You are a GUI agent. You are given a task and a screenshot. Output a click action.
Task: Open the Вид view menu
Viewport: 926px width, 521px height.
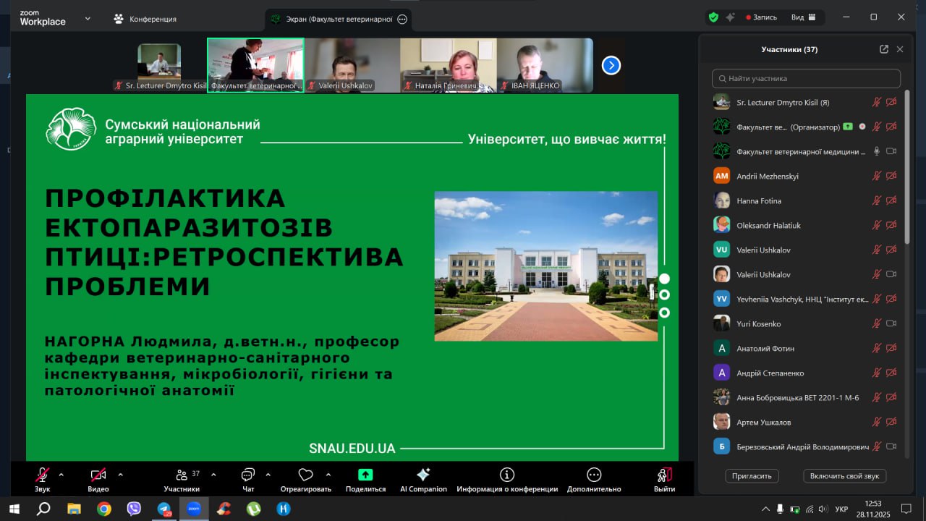[x=803, y=17]
